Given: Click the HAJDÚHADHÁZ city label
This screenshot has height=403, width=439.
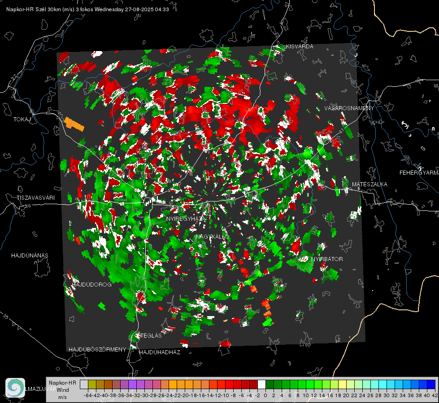Looking at the screenshot, I should 160,352.
